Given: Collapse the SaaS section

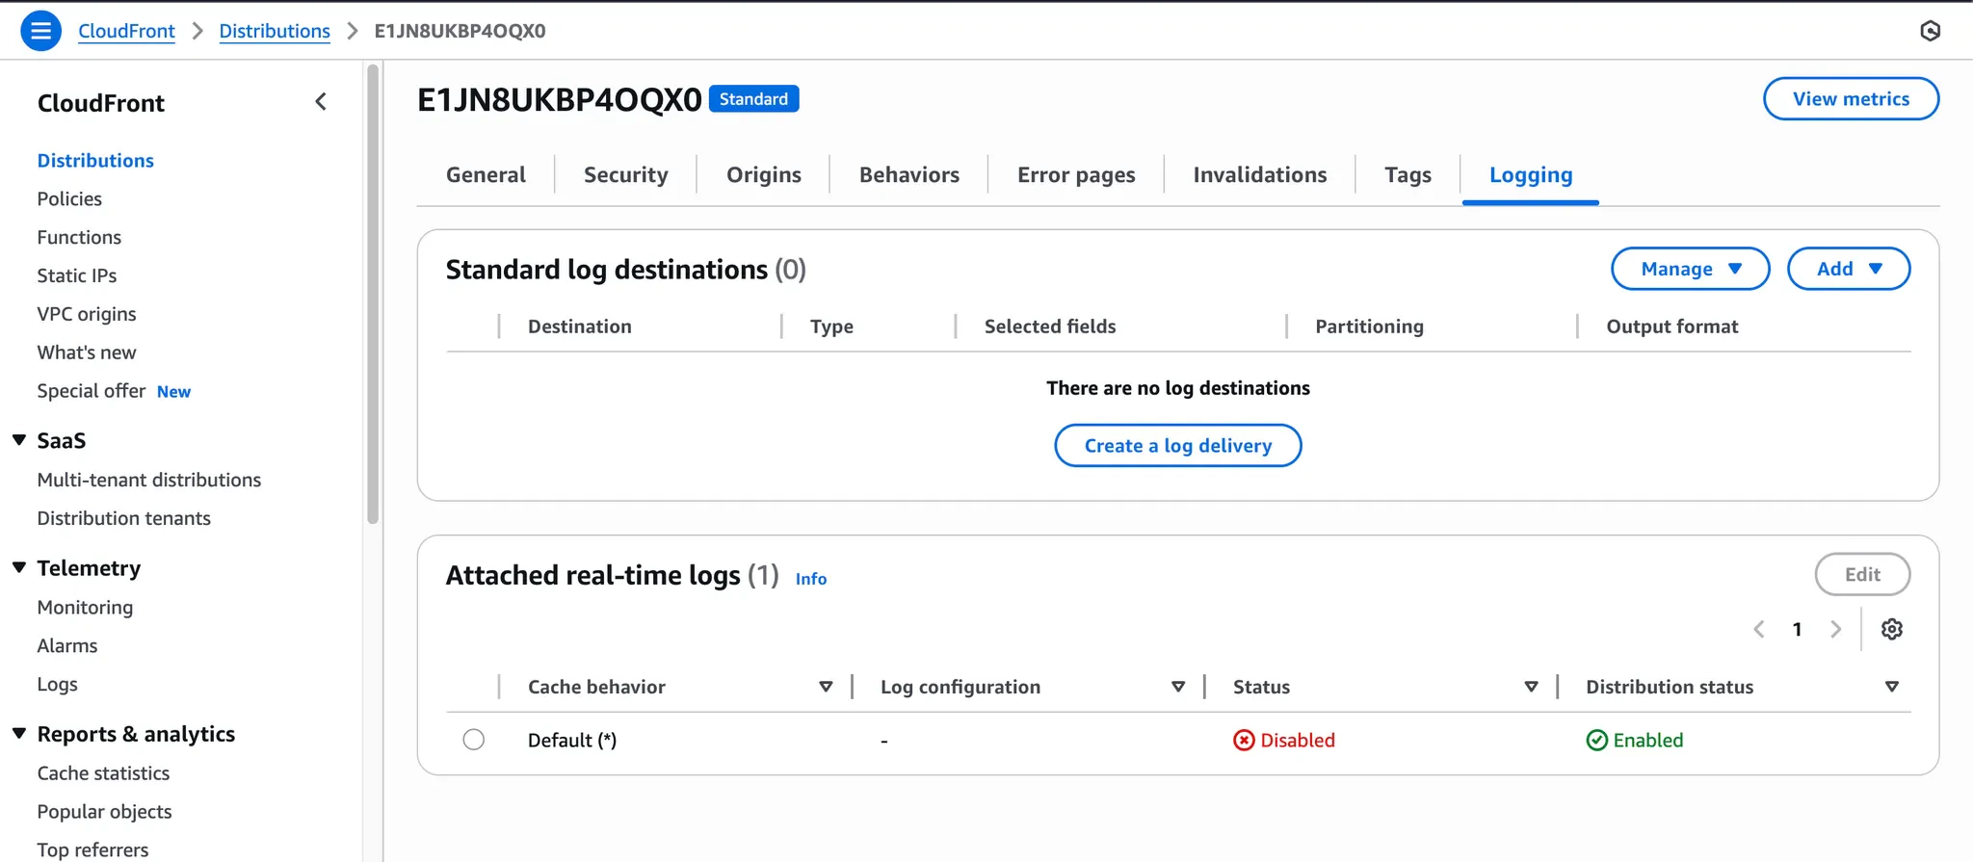Looking at the screenshot, I should click(19, 440).
